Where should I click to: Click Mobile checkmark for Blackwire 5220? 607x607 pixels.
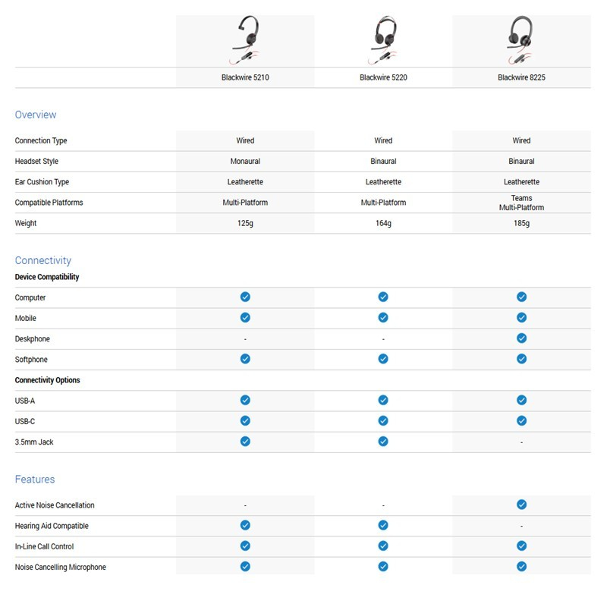pos(383,318)
